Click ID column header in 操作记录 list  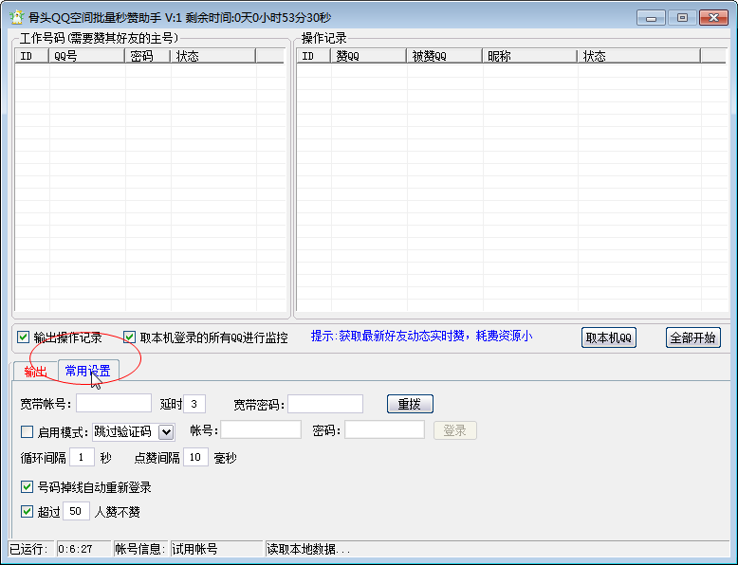click(x=313, y=56)
